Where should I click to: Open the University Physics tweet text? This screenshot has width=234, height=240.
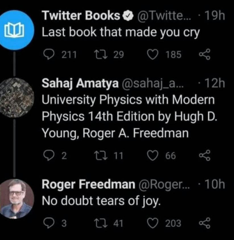click(129, 116)
